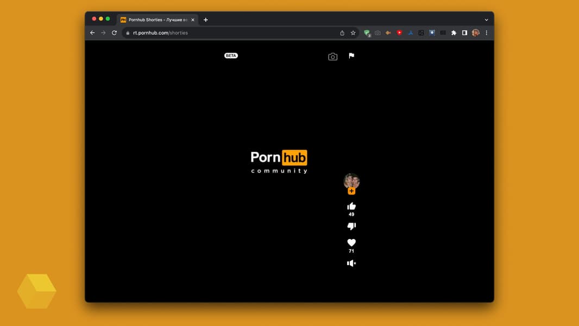
Task: Open the Extensions puzzle-piece menu
Action: tap(454, 33)
